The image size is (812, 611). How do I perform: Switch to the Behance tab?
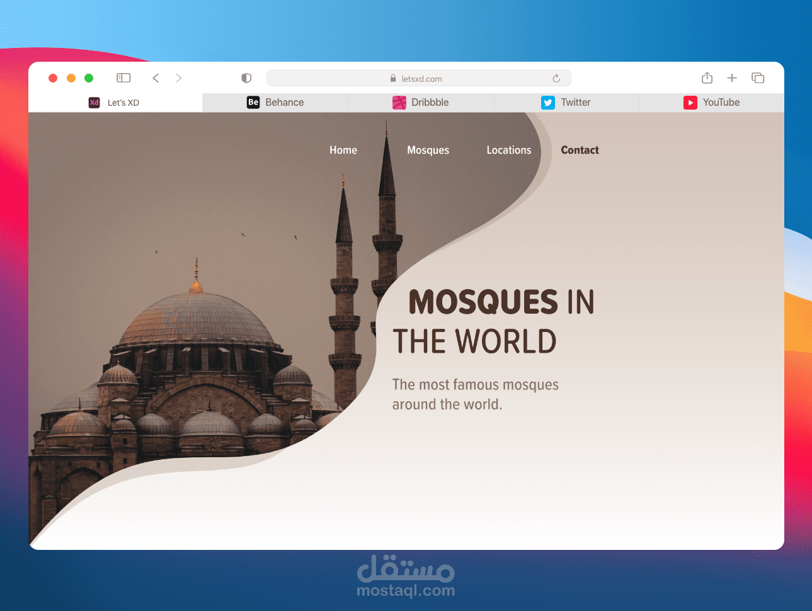275,103
